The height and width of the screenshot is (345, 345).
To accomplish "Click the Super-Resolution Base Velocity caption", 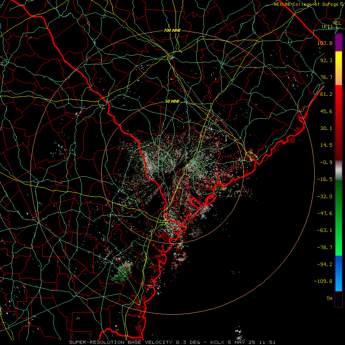I will click(172, 342).
